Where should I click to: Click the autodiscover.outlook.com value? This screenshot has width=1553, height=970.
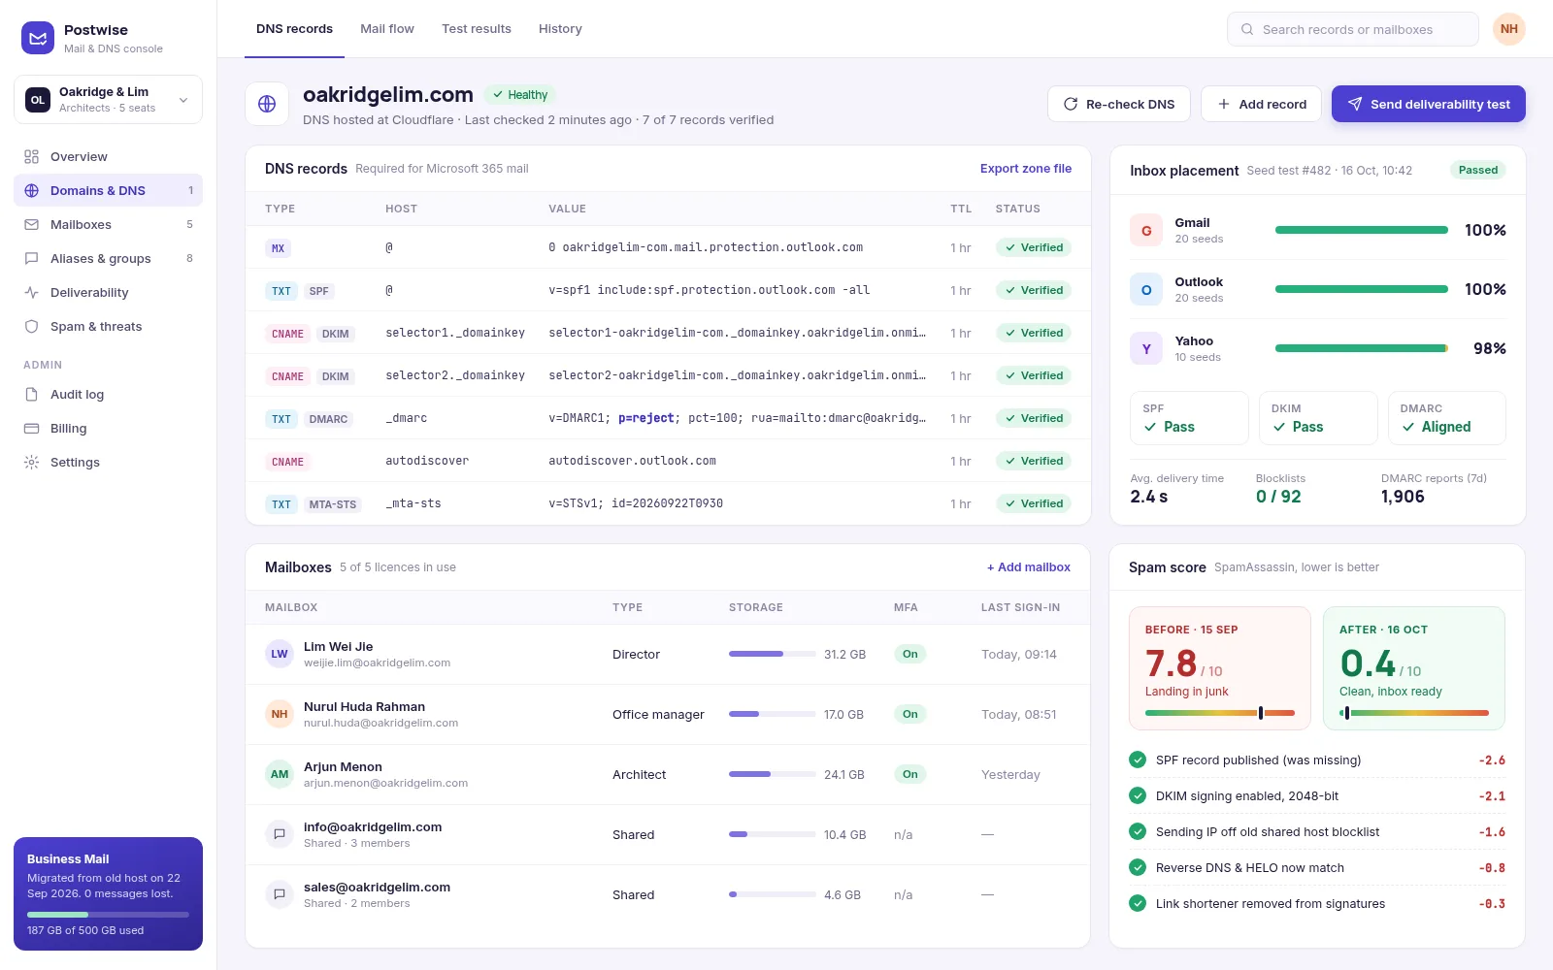click(632, 461)
